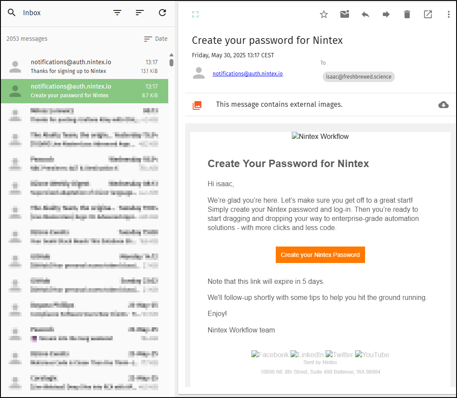Click the '8.7 KiB' size of selected email
The height and width of the screenshot is (398, 457).
pos(150,95)
